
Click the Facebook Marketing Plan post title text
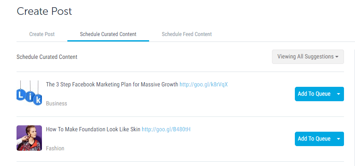point(112,84)
